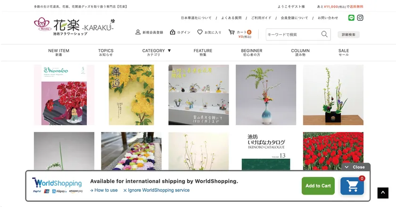Click the padlock login icon
Screen dimensions: 396x207
pos(173,32)
